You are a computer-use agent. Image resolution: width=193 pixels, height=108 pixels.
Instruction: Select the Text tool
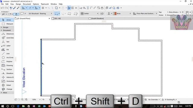[7, 42]
